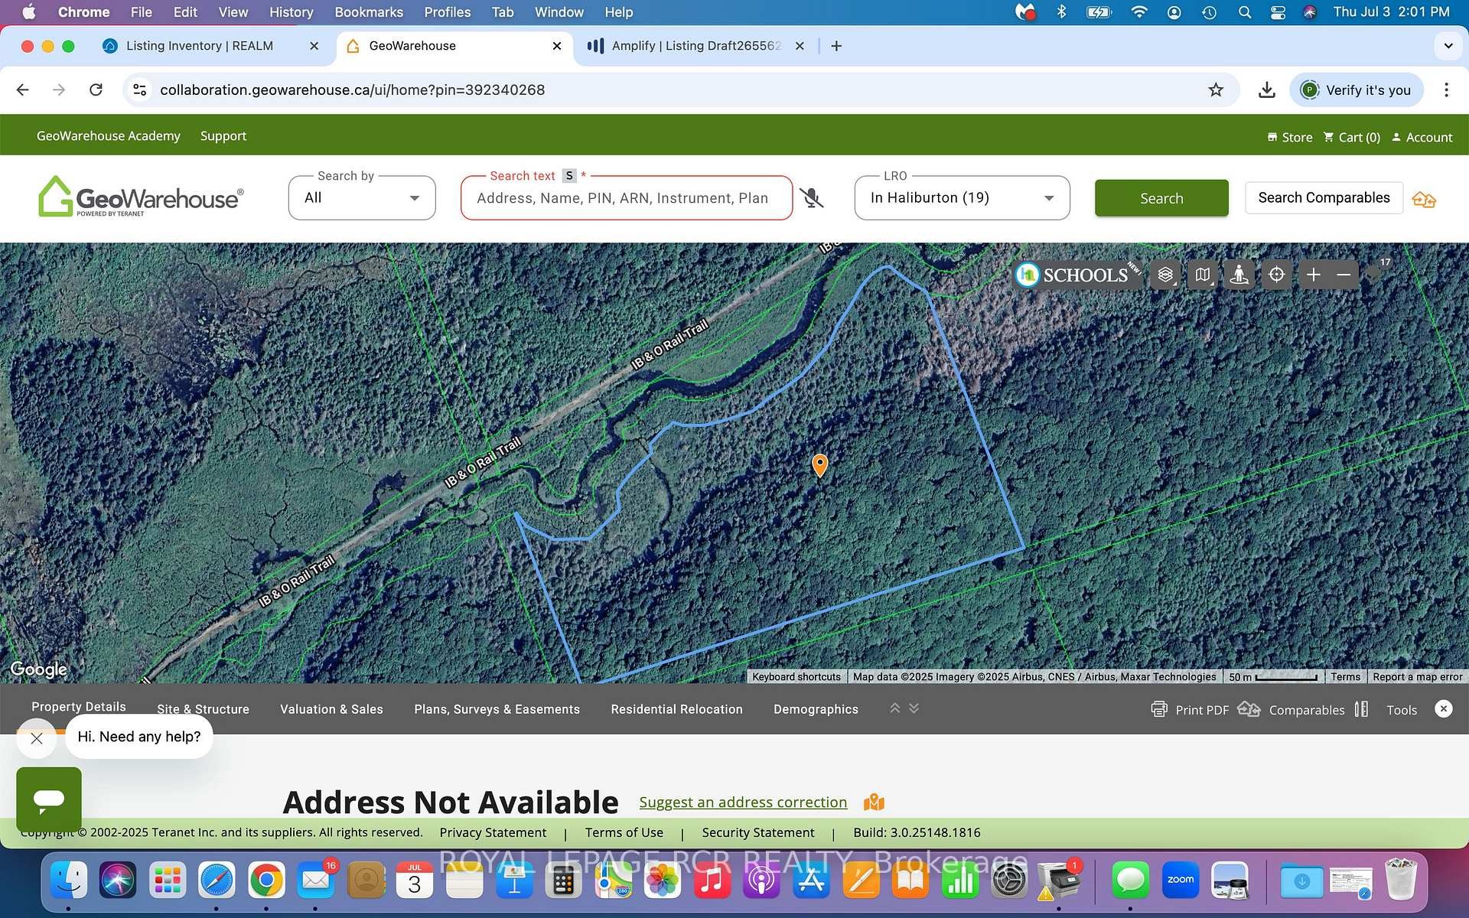Open the LRO In Haliburton dropdown

coord(961,197)
